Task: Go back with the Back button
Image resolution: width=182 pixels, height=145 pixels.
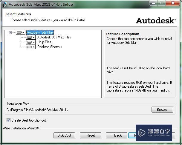Action: 117,135
